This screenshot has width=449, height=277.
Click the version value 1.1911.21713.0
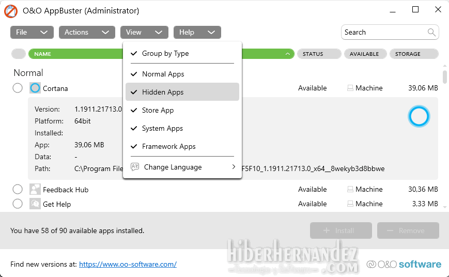coord(98,109)
